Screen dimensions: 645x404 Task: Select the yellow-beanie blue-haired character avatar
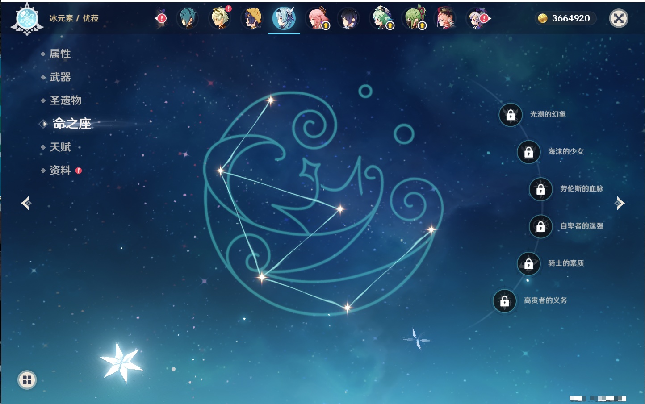tap(252, 18)
